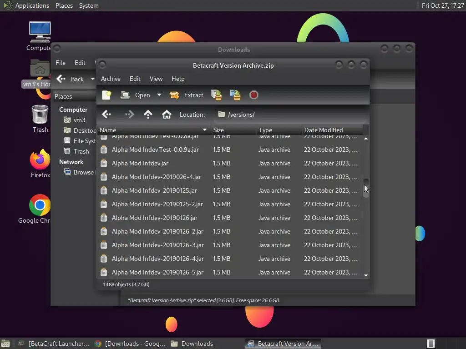The height and width of the screenshot is (349, 466).
Task: Click the /versions/ location field
Action: pos(290,115)
